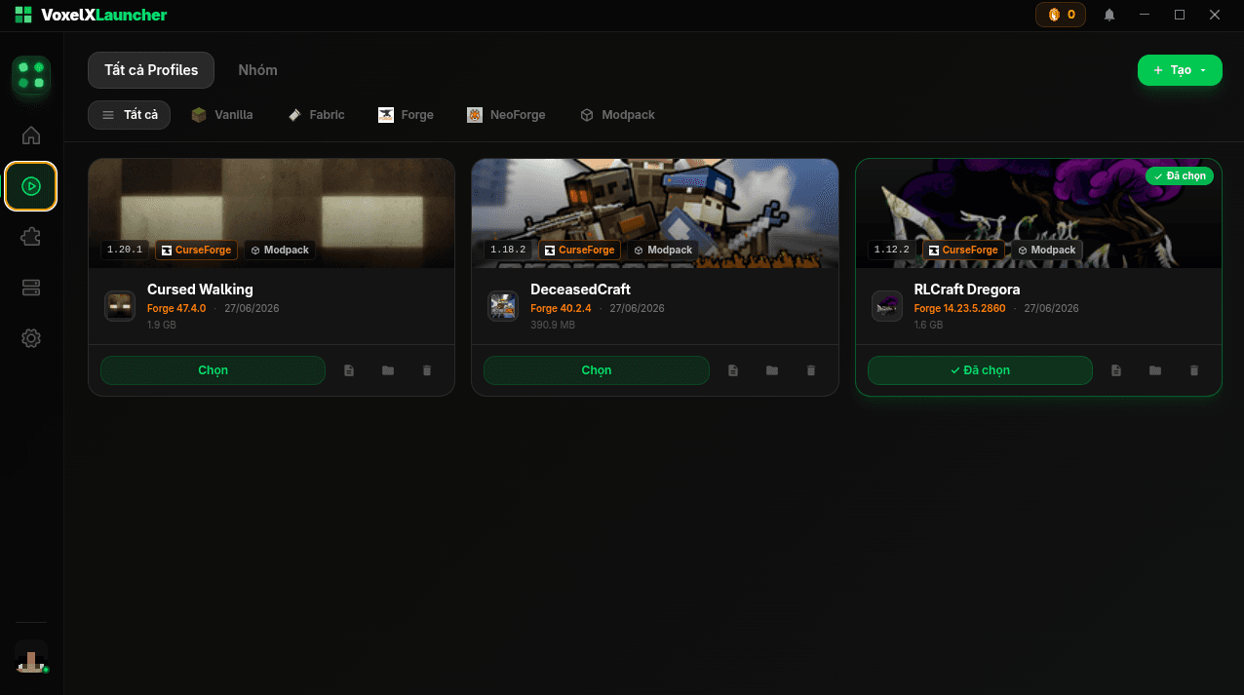Open the server icon in sidebar
The image size is (1244, 695).
click(x=31, y=288)
